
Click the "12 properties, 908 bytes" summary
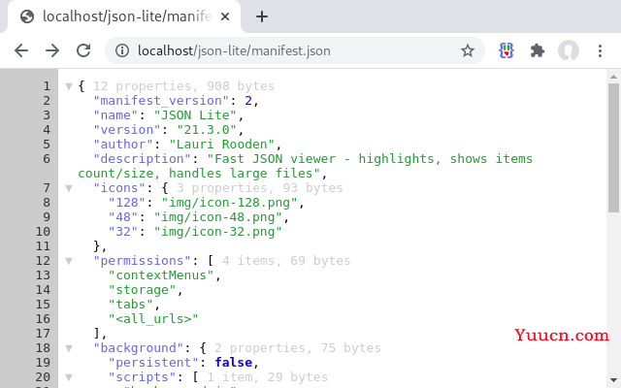184,86
